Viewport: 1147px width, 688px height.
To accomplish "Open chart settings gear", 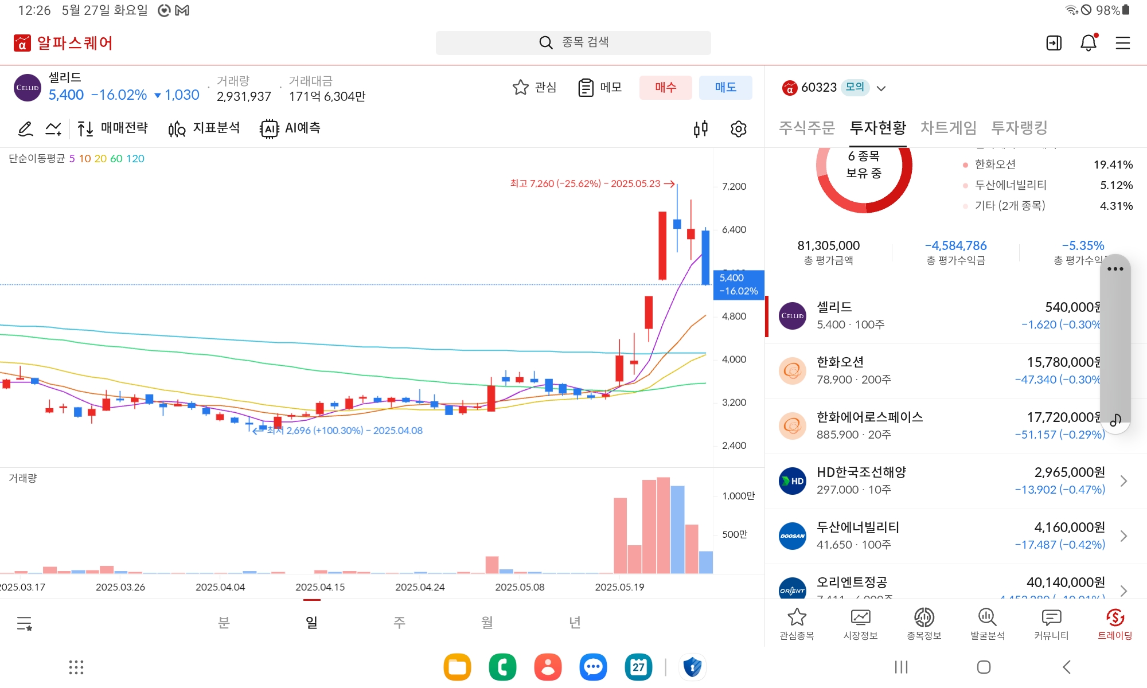I will (738, 129).
